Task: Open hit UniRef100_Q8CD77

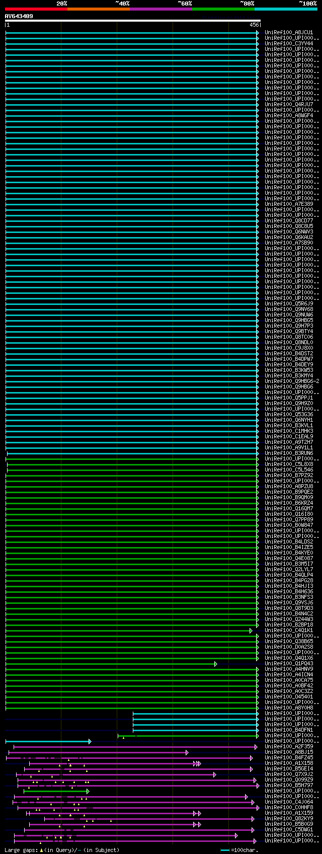Action: (289, 221)
